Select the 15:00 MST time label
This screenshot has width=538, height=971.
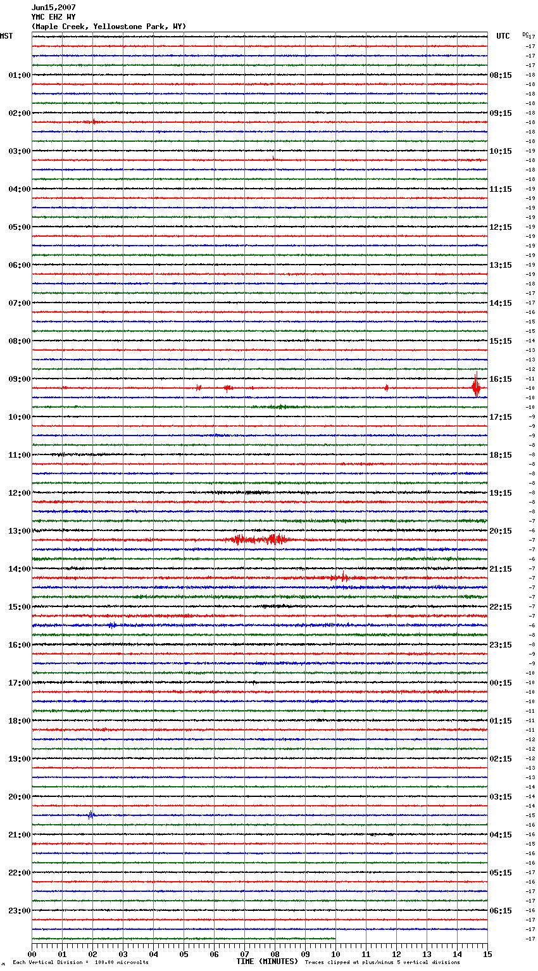20,607
